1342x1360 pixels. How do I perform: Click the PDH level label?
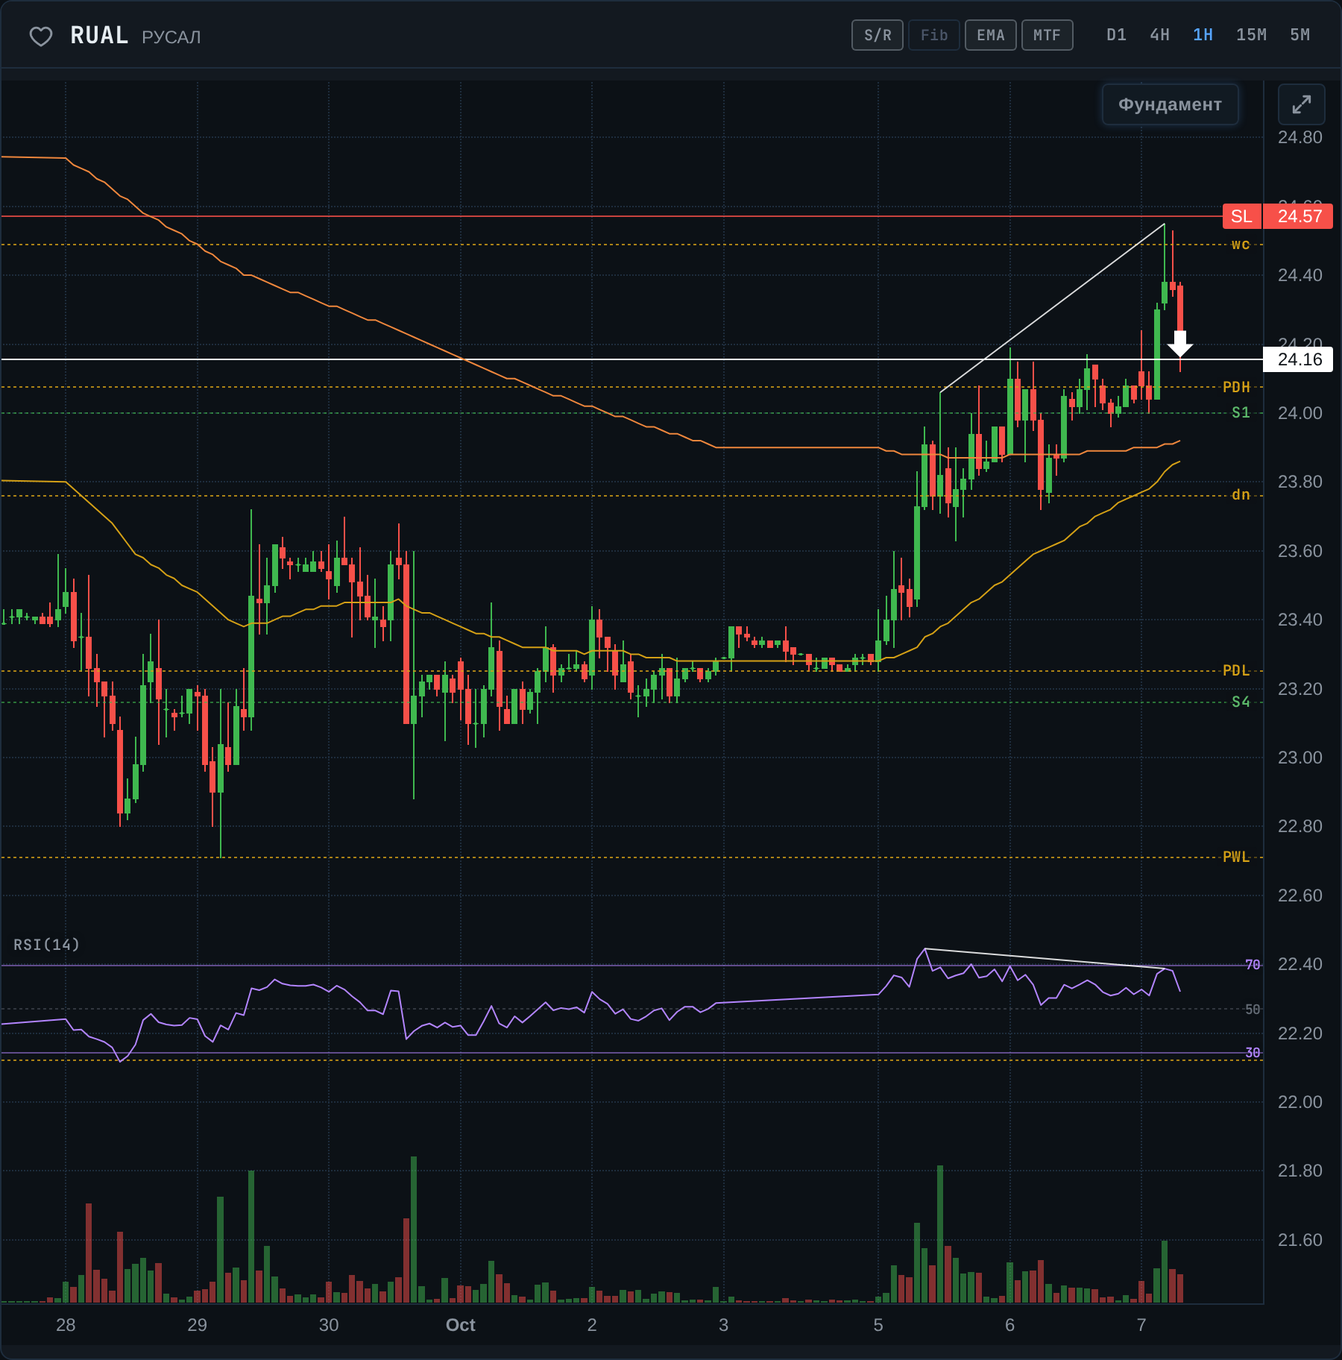point(1236,387)
